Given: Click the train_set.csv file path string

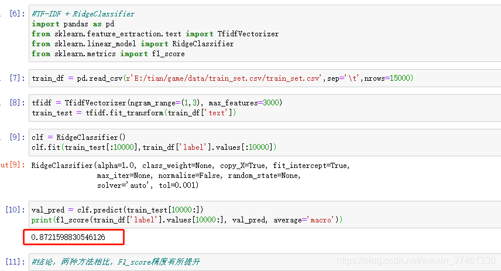Looking at the screenshot, I should tap(224, 78).
